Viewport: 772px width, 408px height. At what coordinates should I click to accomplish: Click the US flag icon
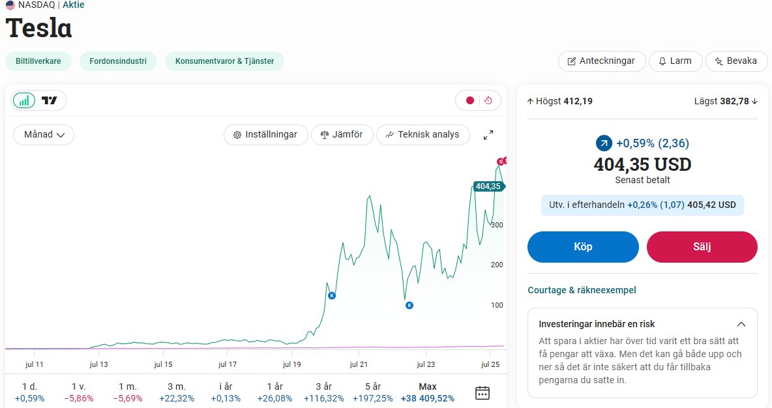click(10, 5)
